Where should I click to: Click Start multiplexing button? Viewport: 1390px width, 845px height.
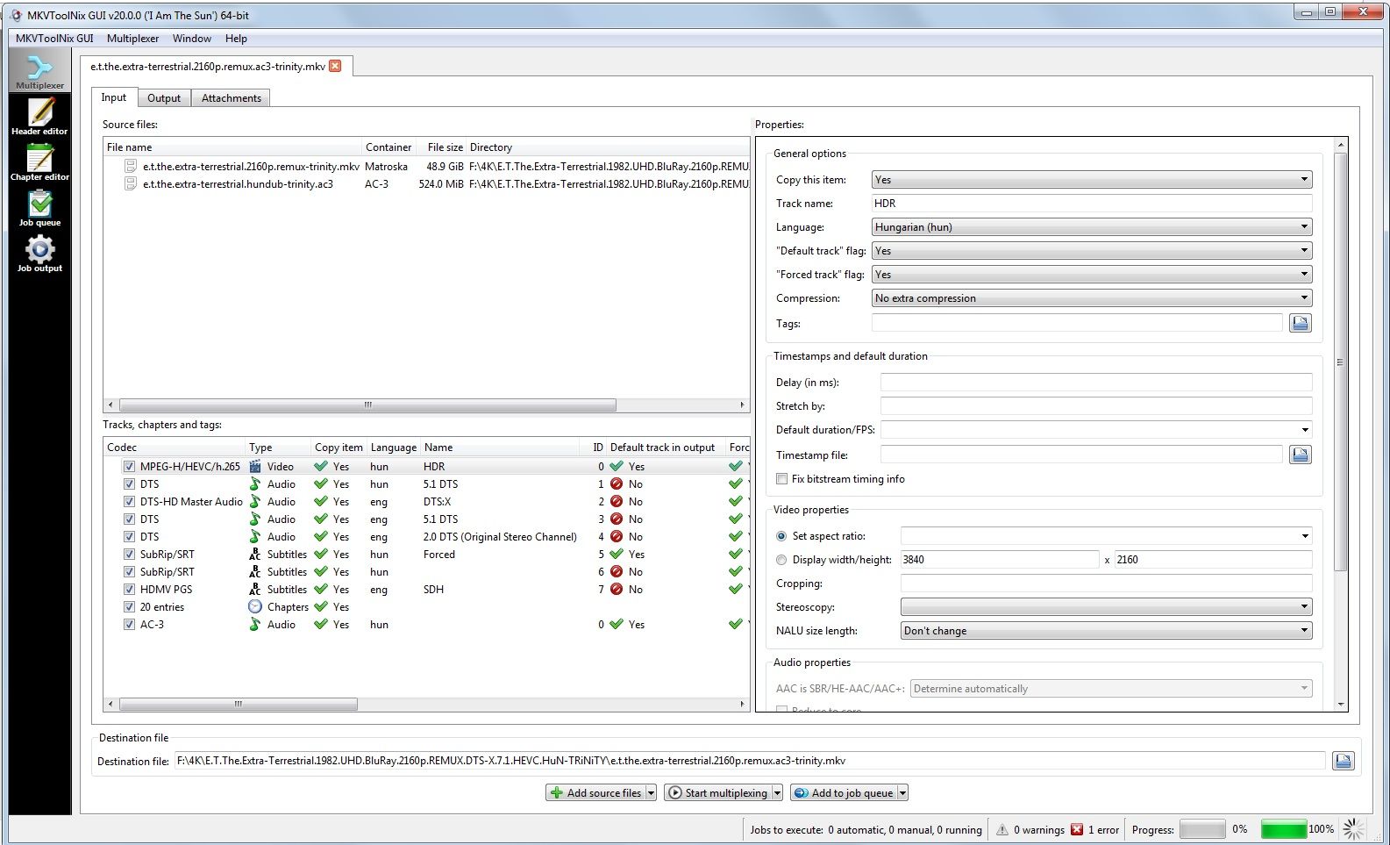click(718, 792)
